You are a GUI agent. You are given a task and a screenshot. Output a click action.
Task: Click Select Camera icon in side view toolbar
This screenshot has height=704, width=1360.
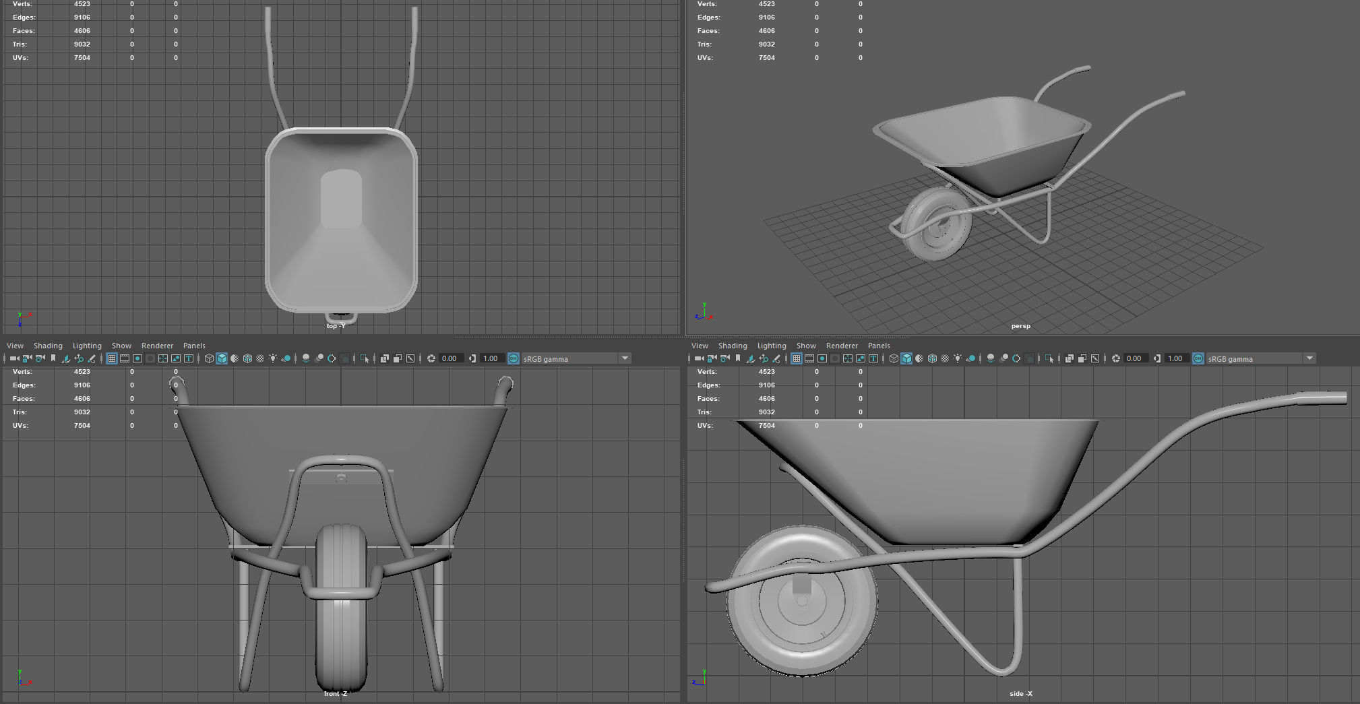699,358
